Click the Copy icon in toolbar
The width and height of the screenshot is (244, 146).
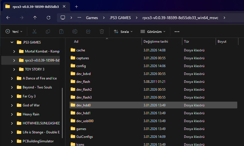(48, 32)
